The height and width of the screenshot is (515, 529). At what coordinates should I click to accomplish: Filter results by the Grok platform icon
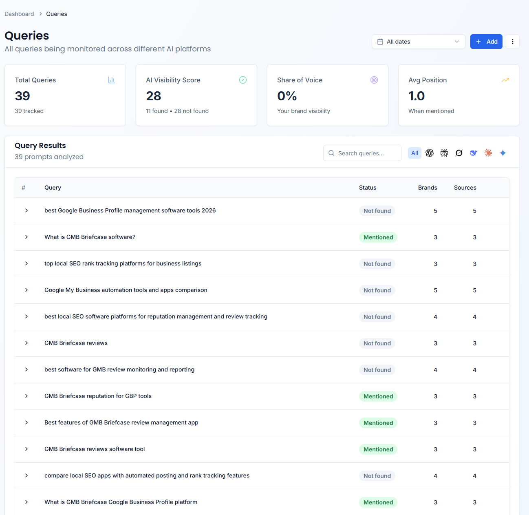click(459, 153)
